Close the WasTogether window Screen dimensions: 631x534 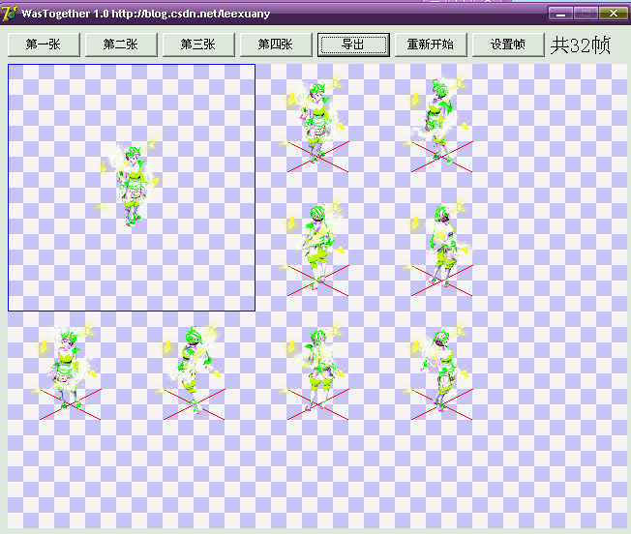pyautogui.click(x=611, y=14)
